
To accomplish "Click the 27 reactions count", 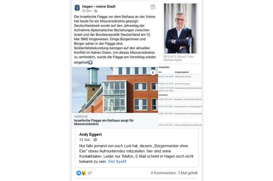I will point(90,173).
